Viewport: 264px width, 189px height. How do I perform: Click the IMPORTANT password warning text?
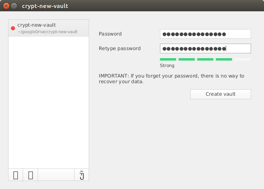pos(171,79)
